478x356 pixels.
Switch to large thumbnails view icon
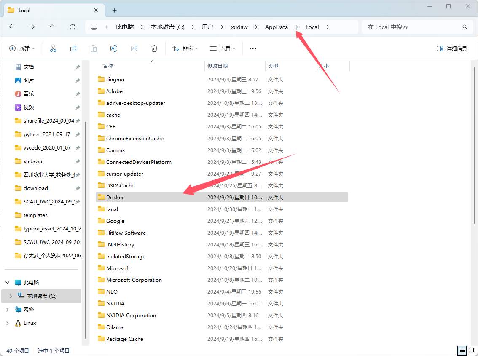(x=471, y=351)
